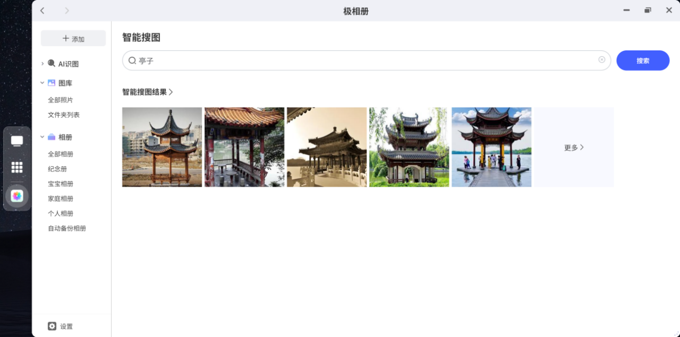Select 宝宝相册
This screenshot has width=680, height=337.
(61, 184)
